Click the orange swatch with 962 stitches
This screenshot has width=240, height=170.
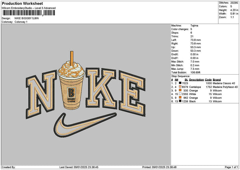click(x=180, y=98)
